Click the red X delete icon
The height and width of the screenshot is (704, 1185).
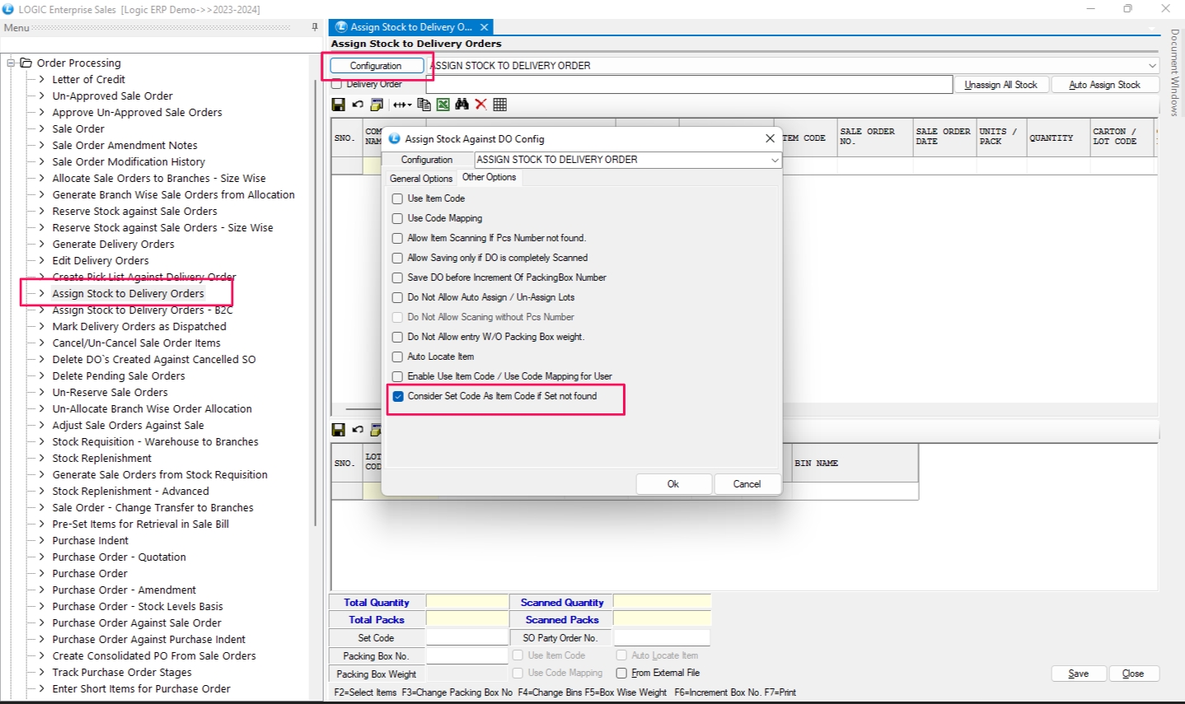point(480,105)
